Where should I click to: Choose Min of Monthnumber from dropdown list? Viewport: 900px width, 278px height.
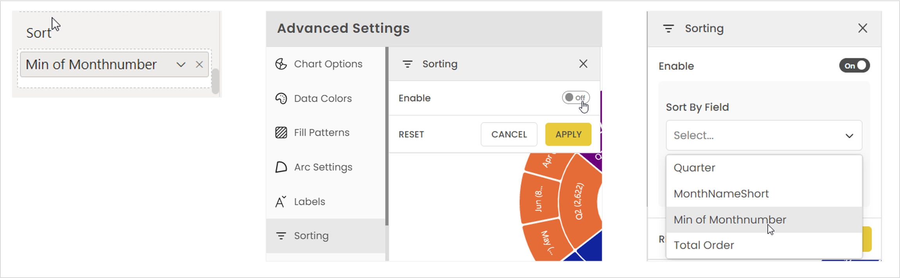click(730, 219)
